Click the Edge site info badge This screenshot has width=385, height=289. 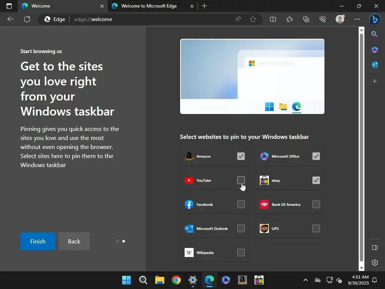click(55, 19)
